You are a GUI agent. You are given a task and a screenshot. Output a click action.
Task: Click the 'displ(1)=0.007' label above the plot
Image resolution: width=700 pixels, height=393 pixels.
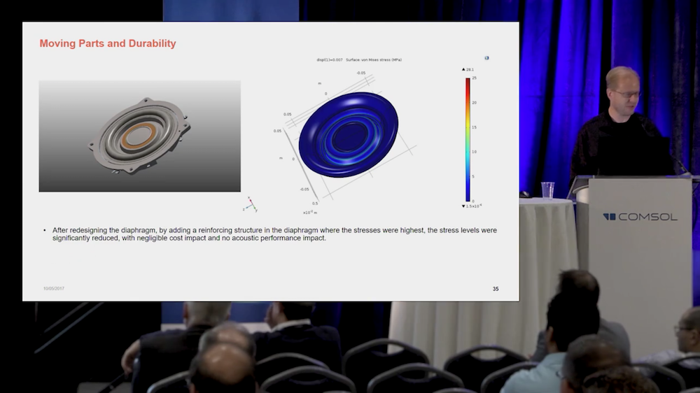coord(330,59)
